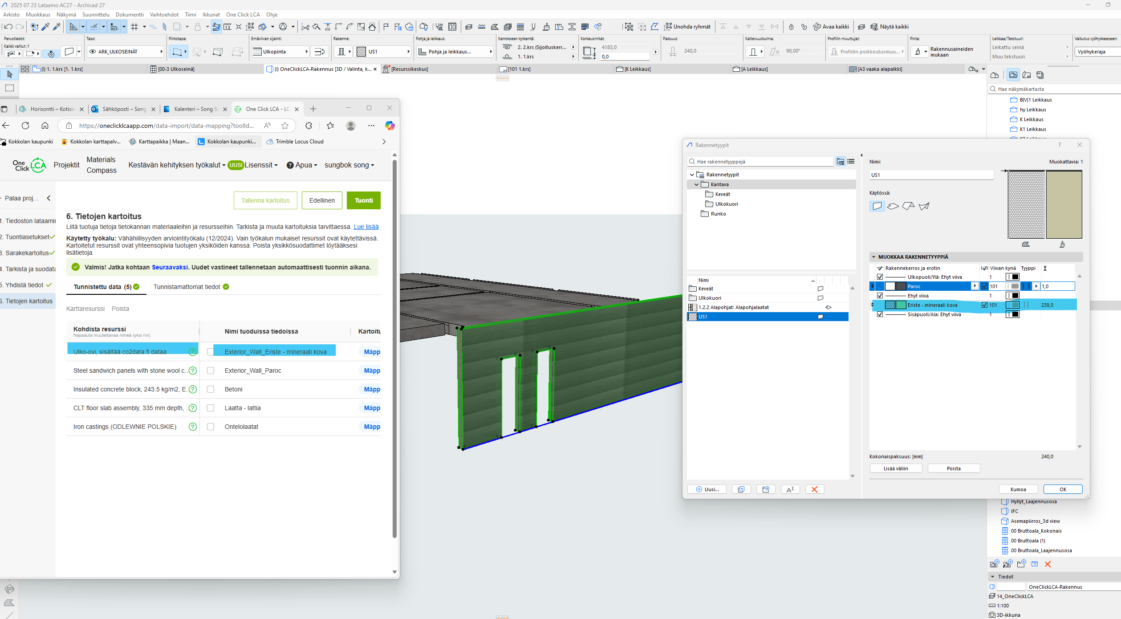
Task: Click the rename icon next to delete button
Action: click(x=790, y=489)
